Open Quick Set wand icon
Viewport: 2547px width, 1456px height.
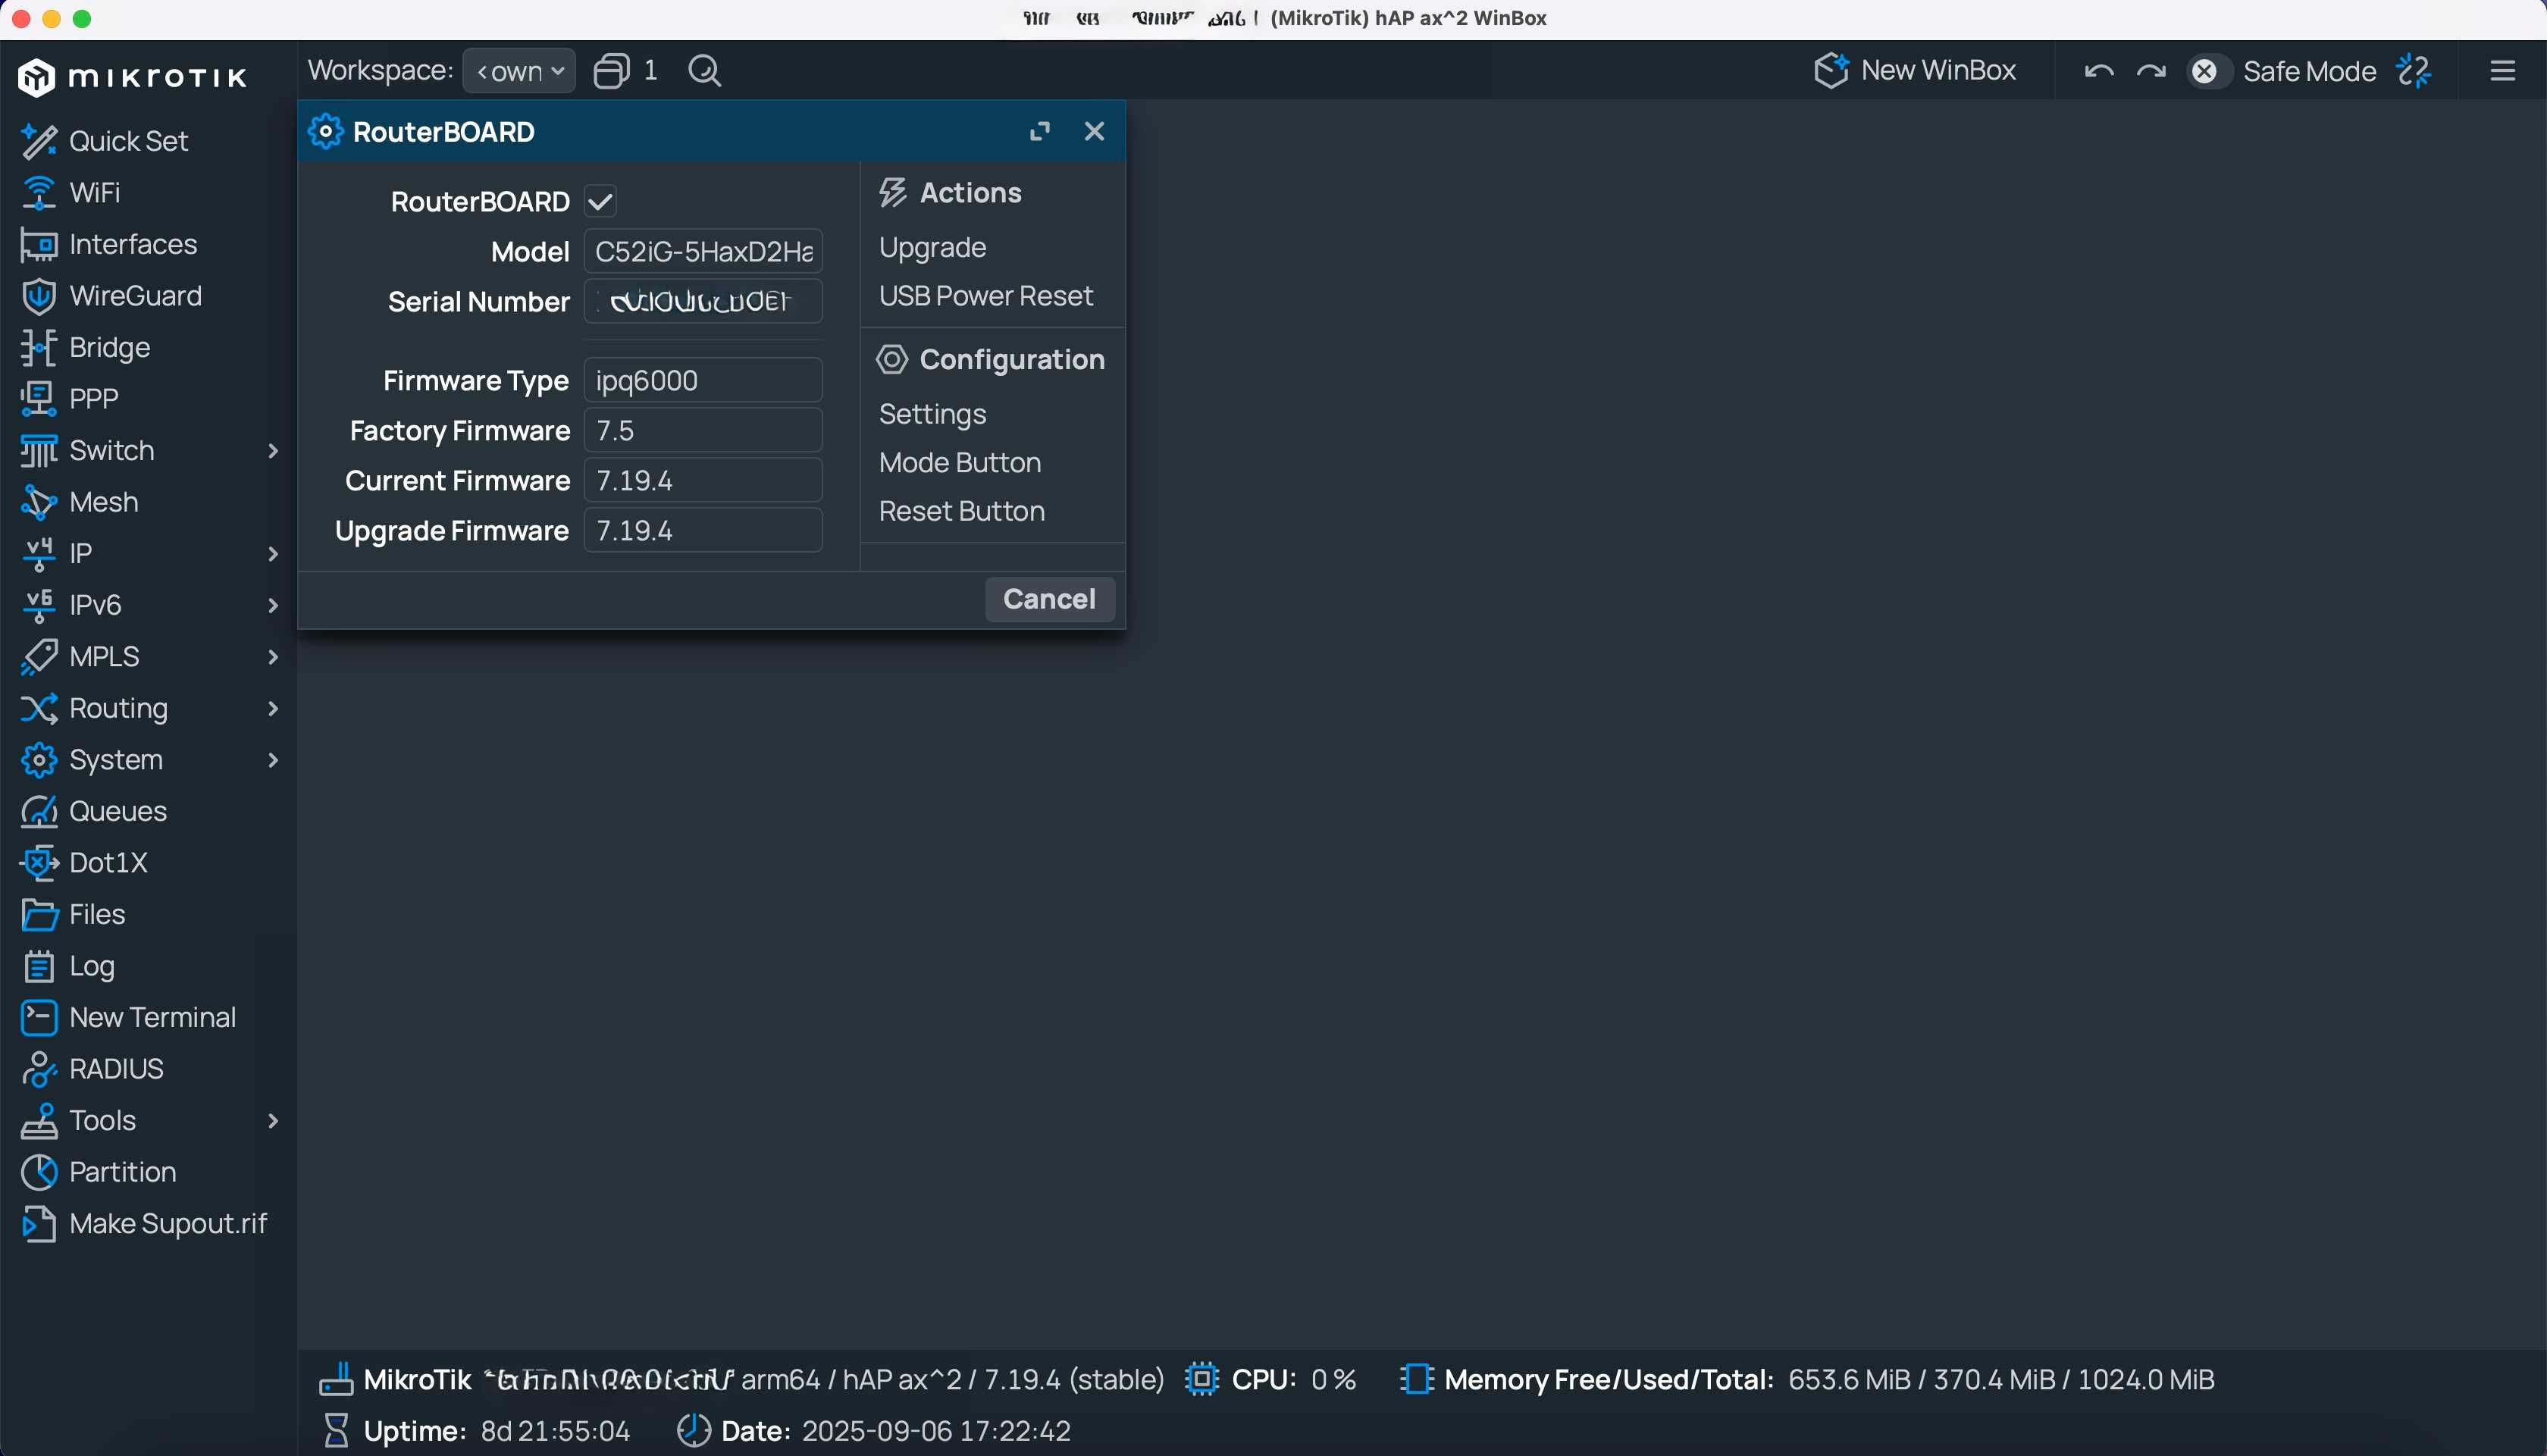[38, 141]
